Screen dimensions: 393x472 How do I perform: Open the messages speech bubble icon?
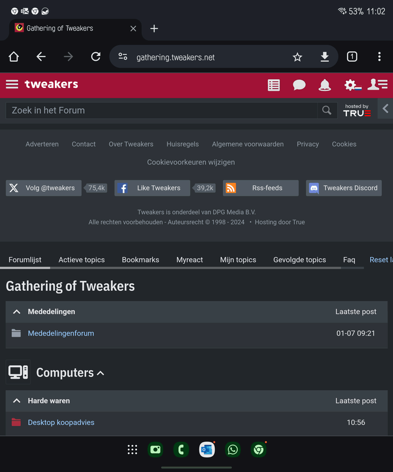pyautogui.click(x=299, y=85)
